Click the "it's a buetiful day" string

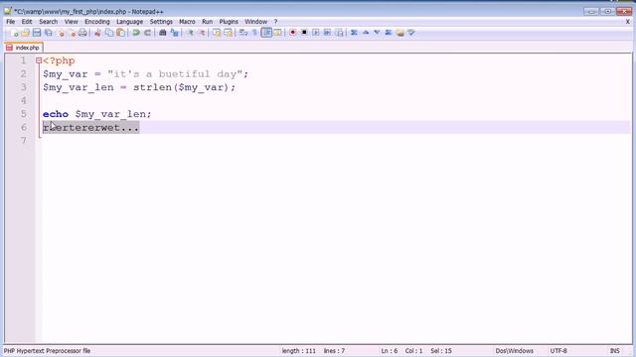pos(175,74)
